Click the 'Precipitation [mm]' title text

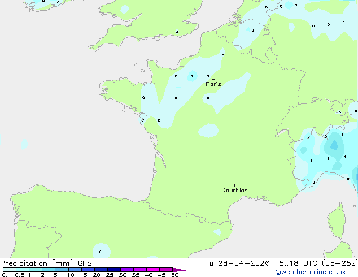click(x=37, y=263)
